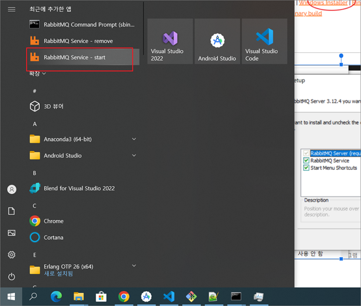Click the binary build link in browser
The image size is (361, 306).
pyautogui.click(x=308, y=13)
